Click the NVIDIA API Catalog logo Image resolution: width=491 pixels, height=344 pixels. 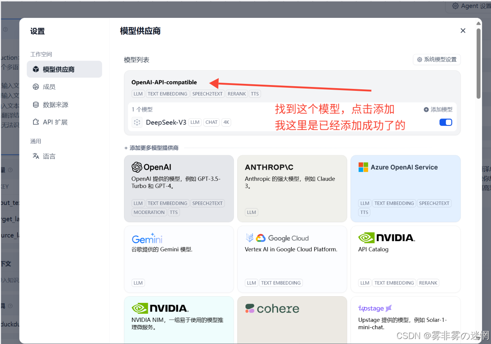pos(387,238)
